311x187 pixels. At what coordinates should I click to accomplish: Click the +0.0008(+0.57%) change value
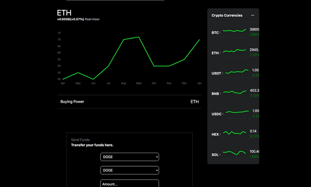click(x=70, y=19)
